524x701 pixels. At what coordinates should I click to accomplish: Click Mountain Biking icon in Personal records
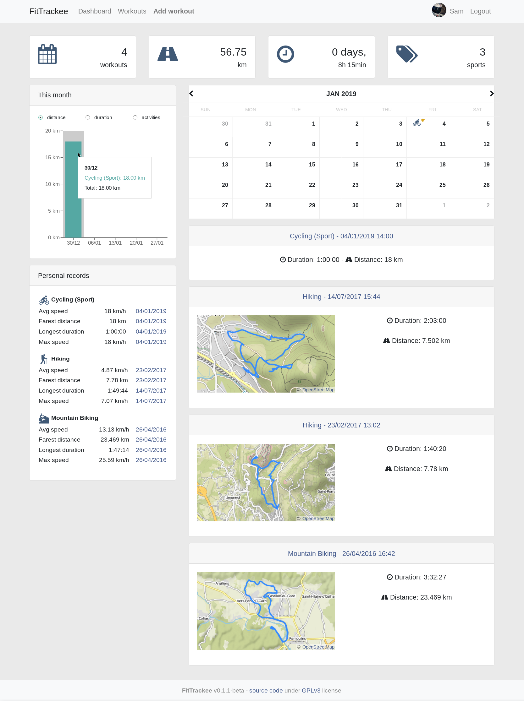pyautogui.click(x=44, y=418)
